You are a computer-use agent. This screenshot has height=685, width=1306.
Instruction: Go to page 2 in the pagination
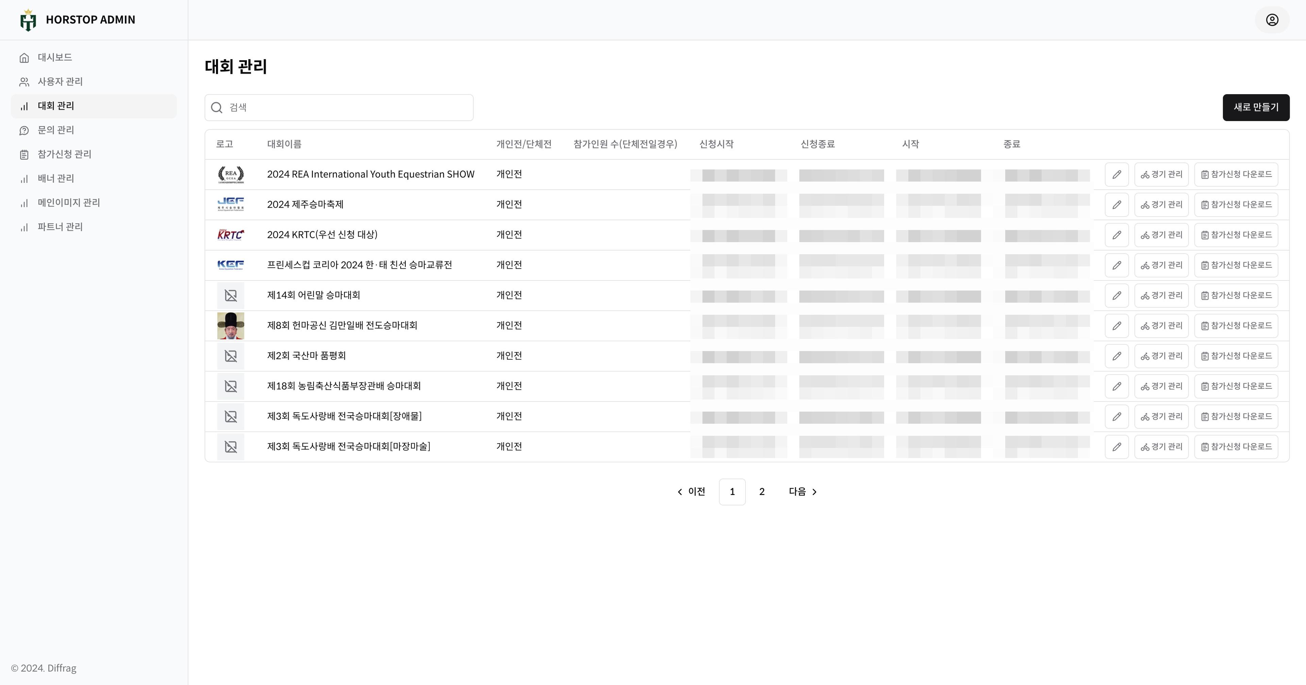tap(761, 492)
